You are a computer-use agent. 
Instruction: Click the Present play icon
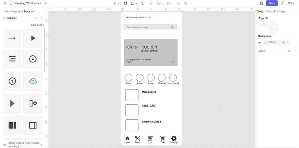click(x=282, y=3)
